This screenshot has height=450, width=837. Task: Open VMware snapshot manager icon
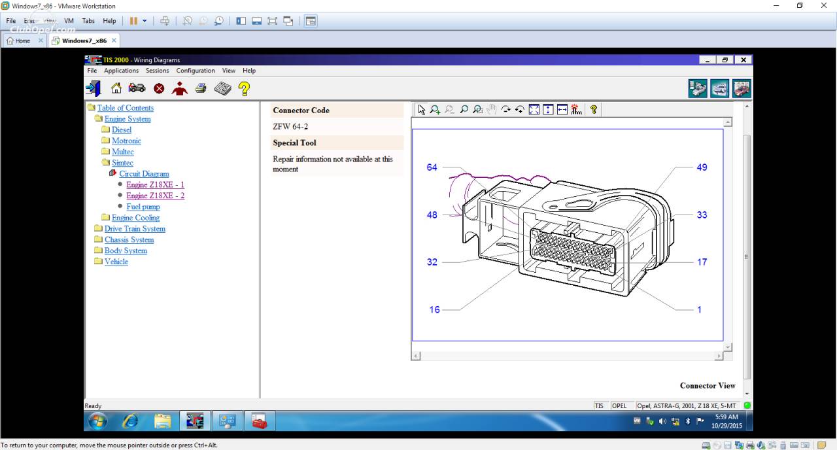219,21
